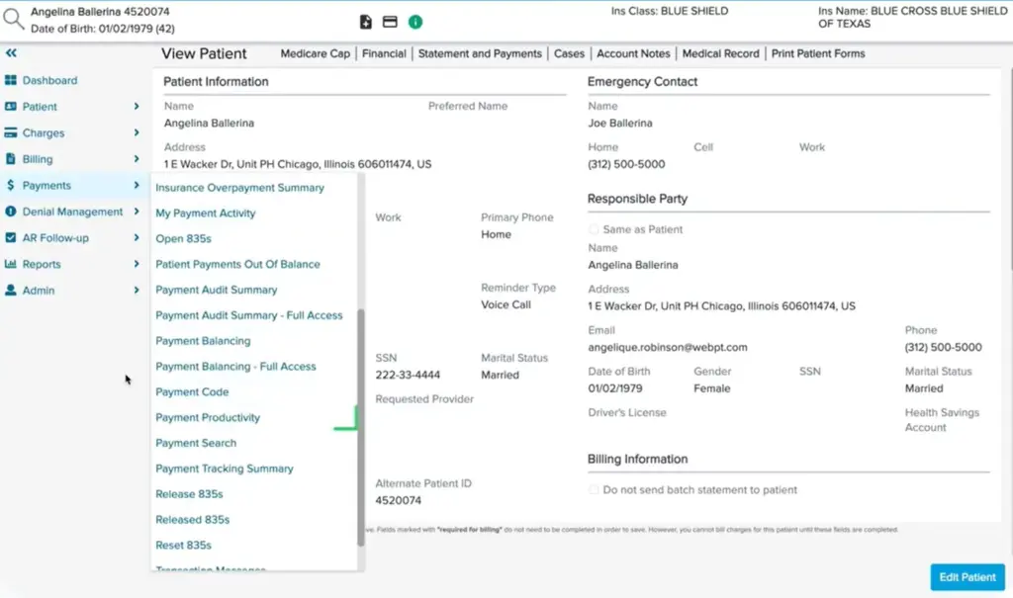Expand the Admin menu chevron

click(137, 290)
